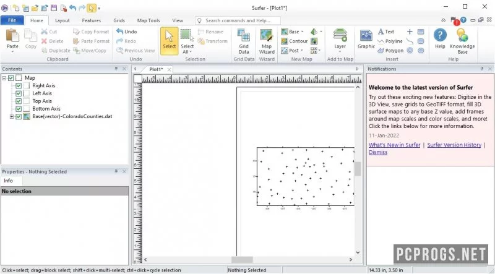Click the large Help question mark button

click(x=440, y=39)
